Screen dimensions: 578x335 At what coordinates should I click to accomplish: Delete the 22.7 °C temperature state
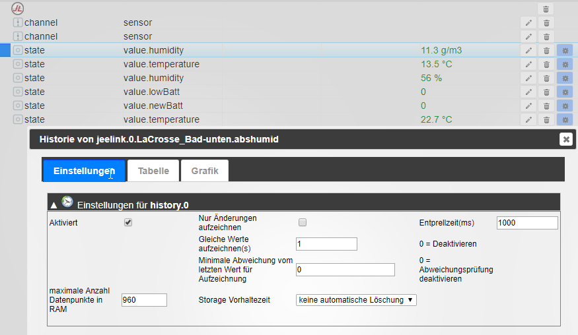coord(546,119)
